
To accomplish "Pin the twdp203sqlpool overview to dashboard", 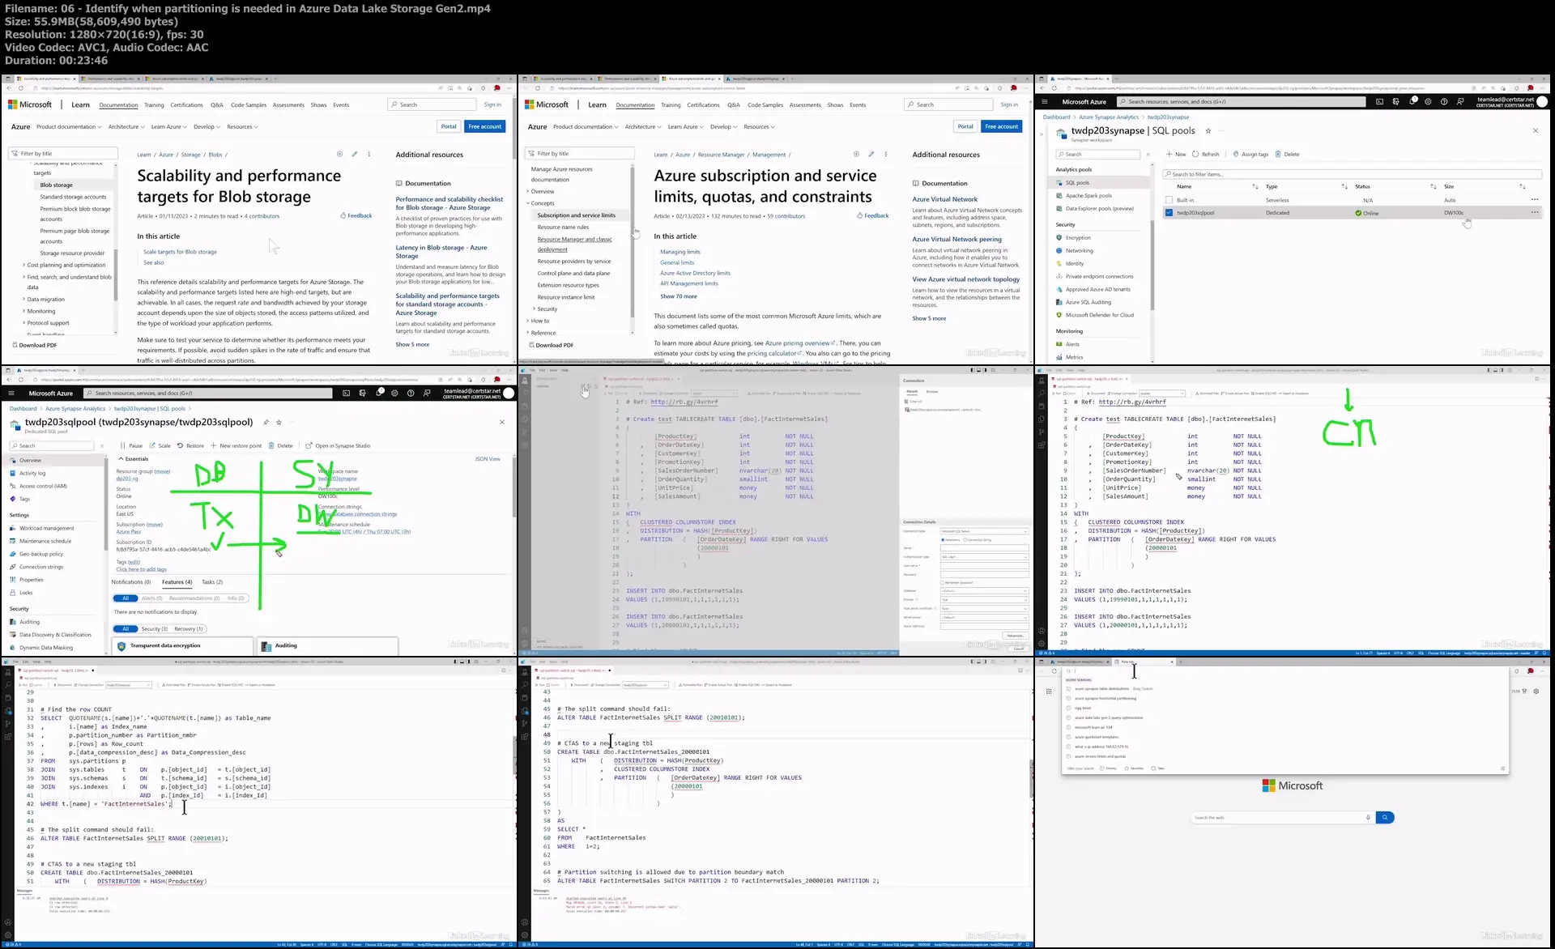I will (x=266, y=422).
